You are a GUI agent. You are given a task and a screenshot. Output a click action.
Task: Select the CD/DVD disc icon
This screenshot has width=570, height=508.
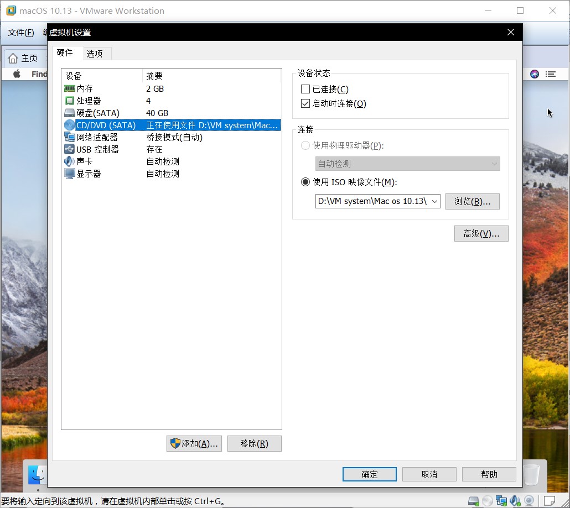pyautogui.click(x=69, y=125)
